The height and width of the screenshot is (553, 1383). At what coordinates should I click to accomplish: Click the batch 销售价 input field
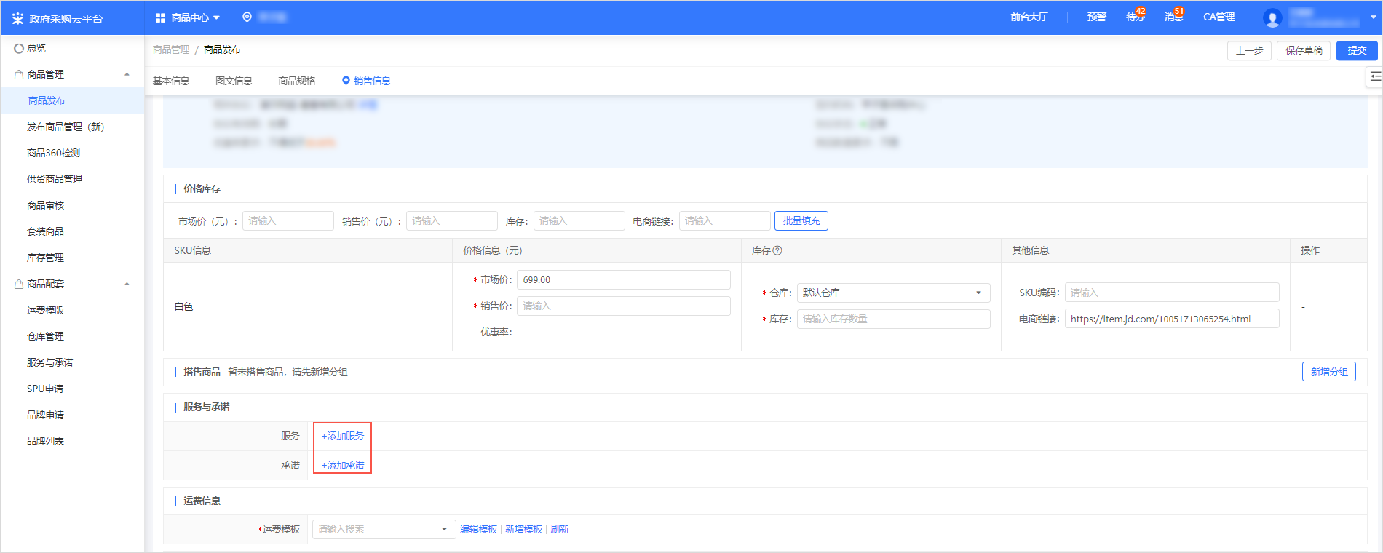[x=452, y=220]
